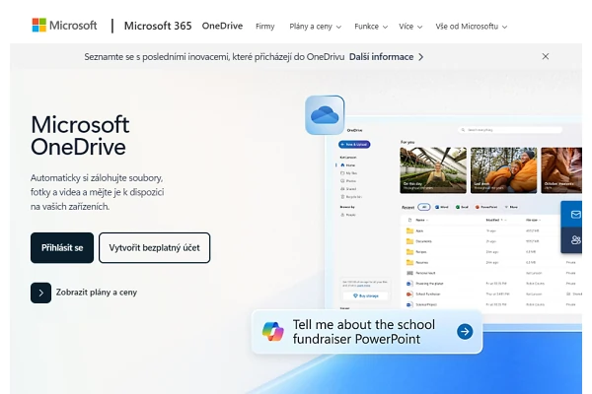Click the floating people contact icon
Screen dimensions: 592x394
point(575,239)
